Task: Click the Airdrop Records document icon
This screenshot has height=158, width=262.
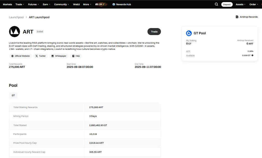Action: coord(237,17)
